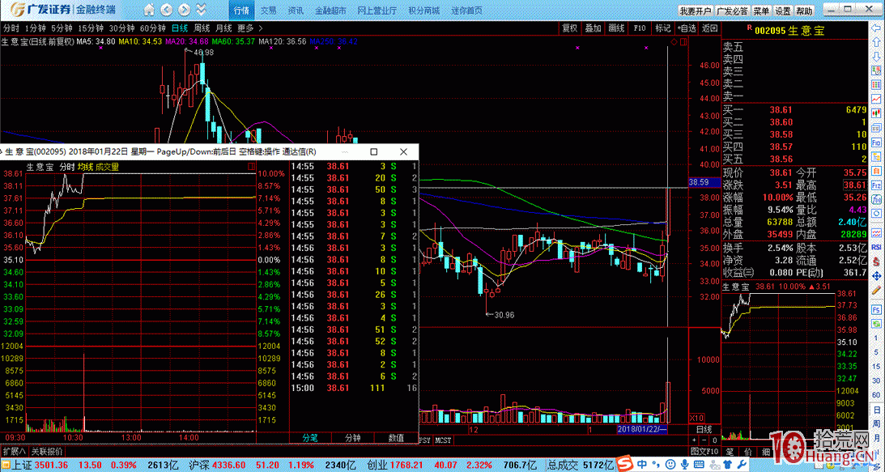Click the forward navigation arrow

click(x=184, y=10)
